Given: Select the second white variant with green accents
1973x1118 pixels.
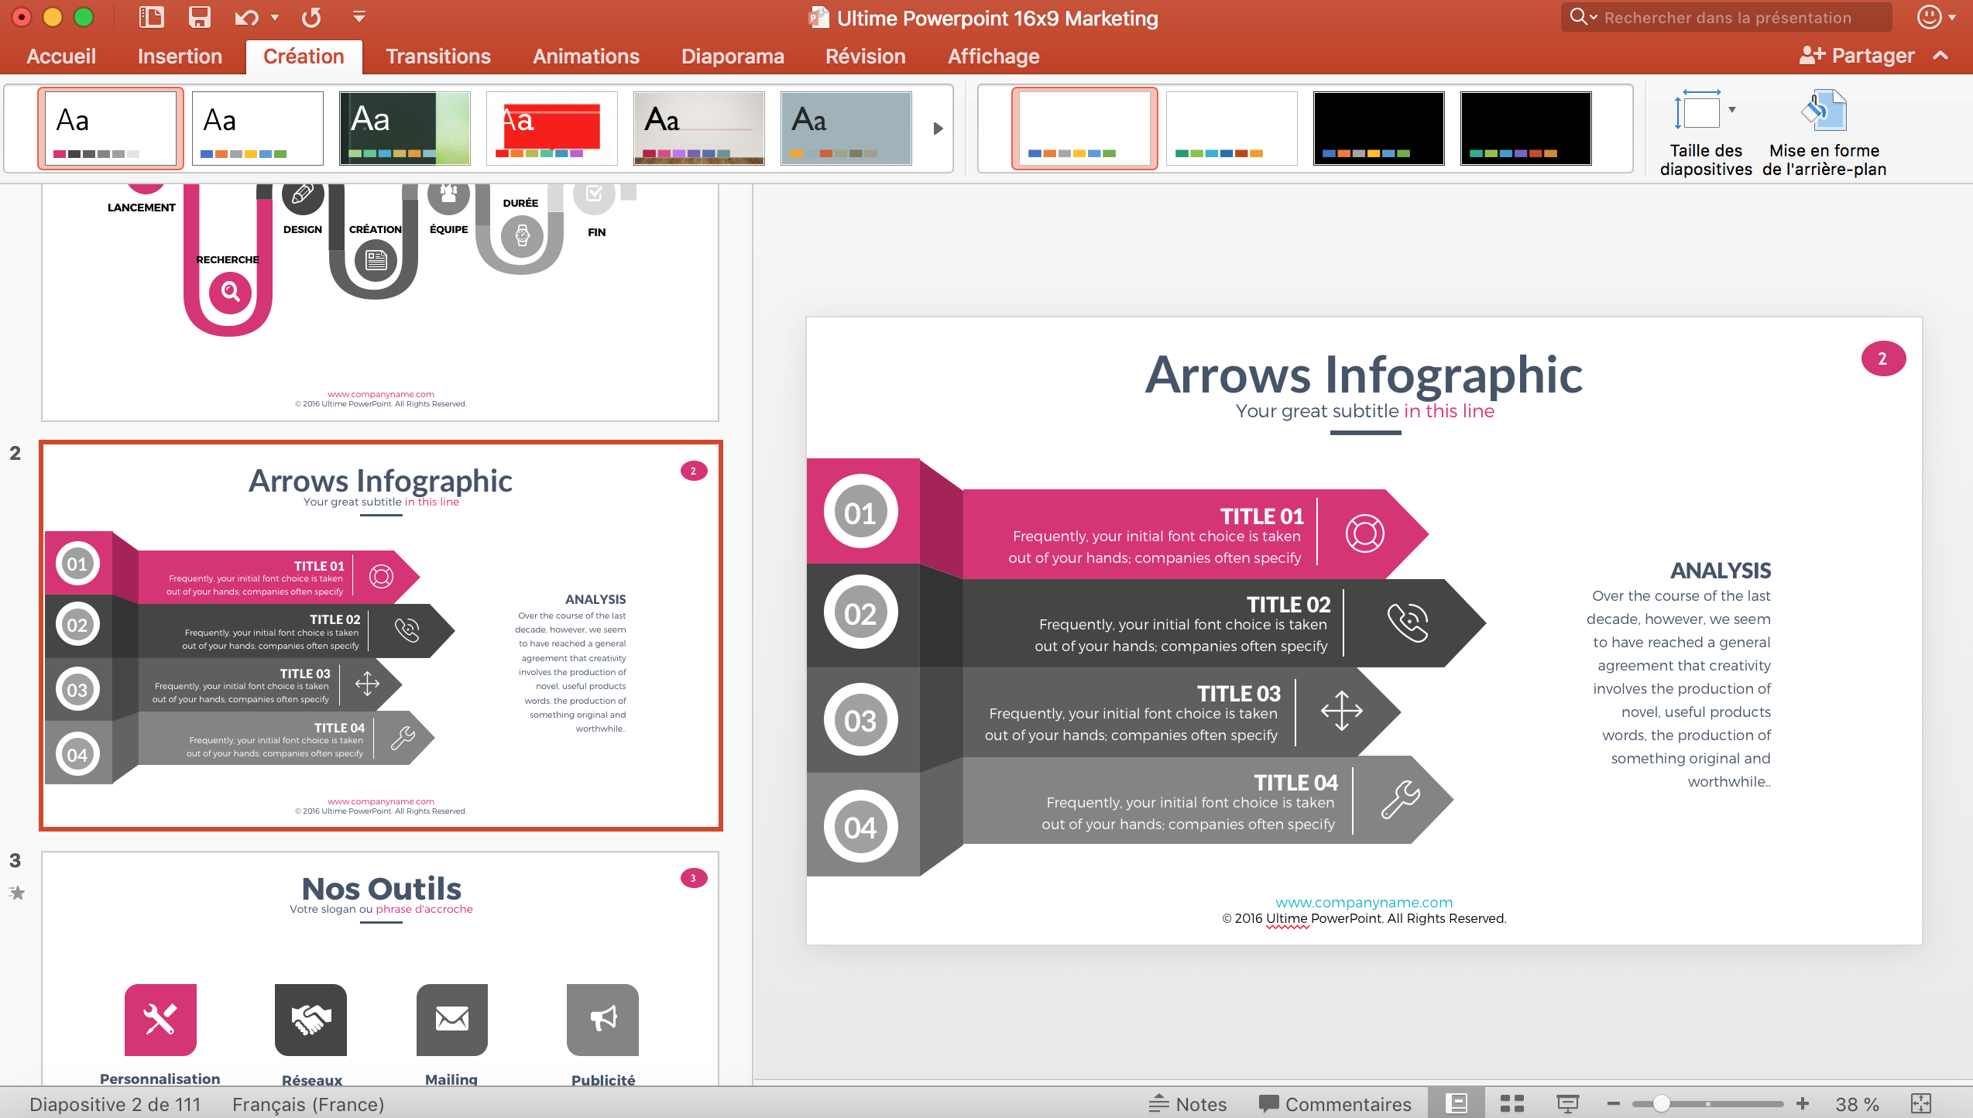Looking at the screenshot, I should click(1231, 128).
